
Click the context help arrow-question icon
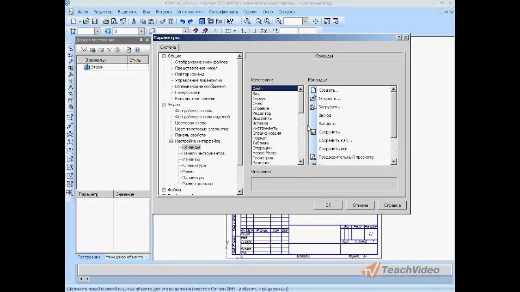[x=230, y=21]
